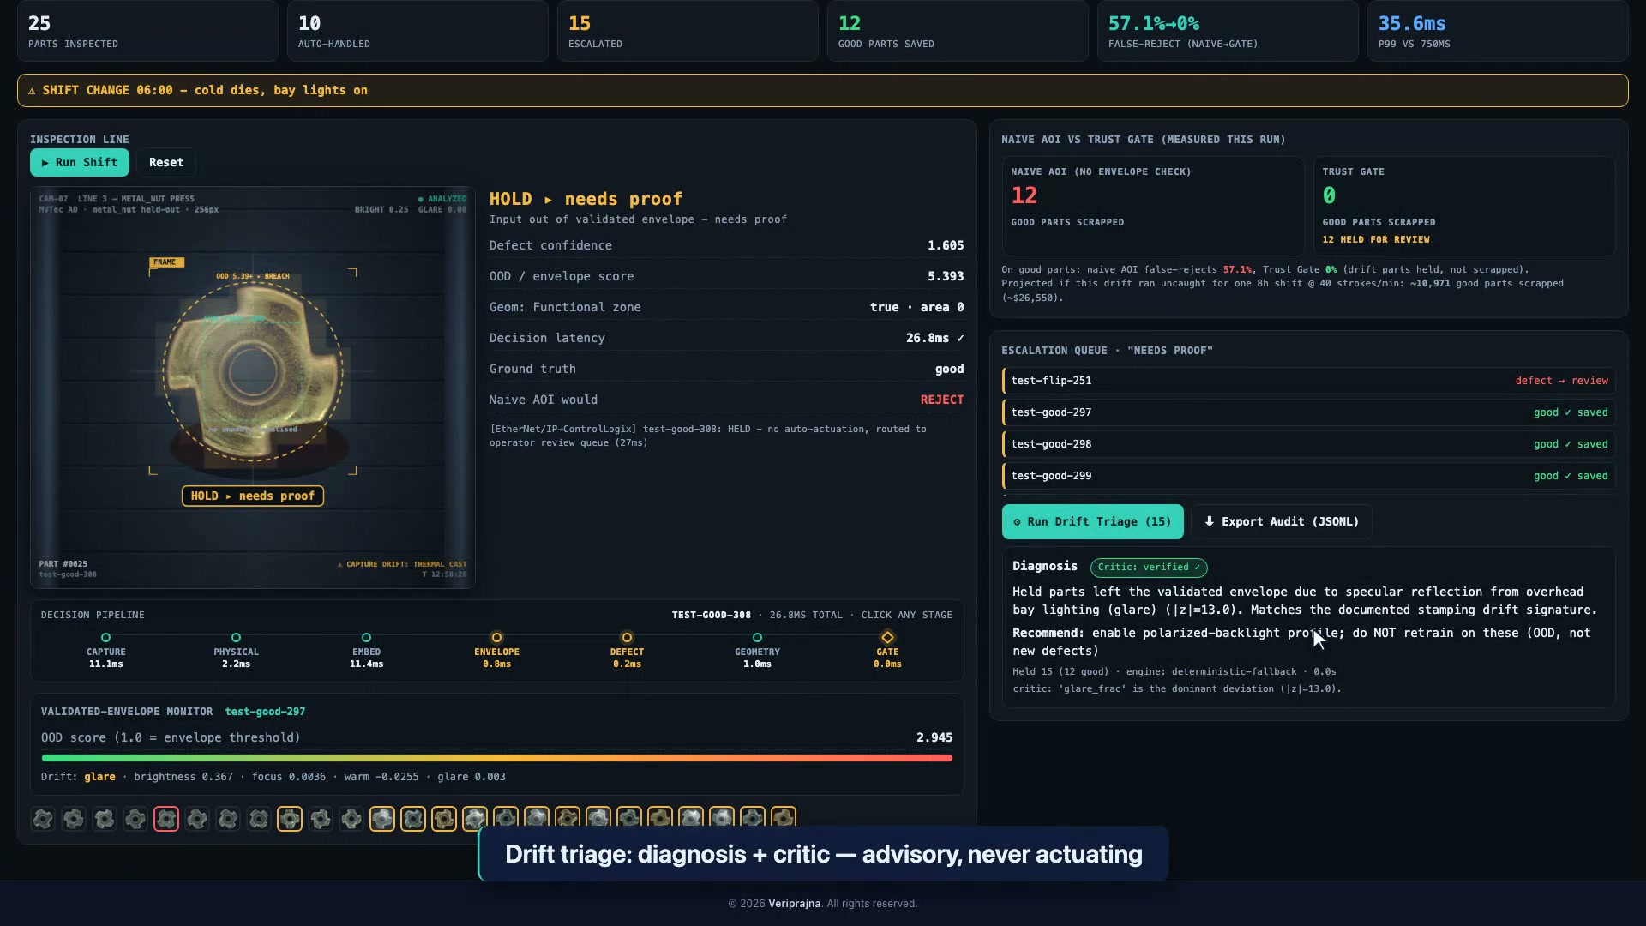Click the Naive AOI would REJECT value
1646x926 pixels.
coord(942,400)
